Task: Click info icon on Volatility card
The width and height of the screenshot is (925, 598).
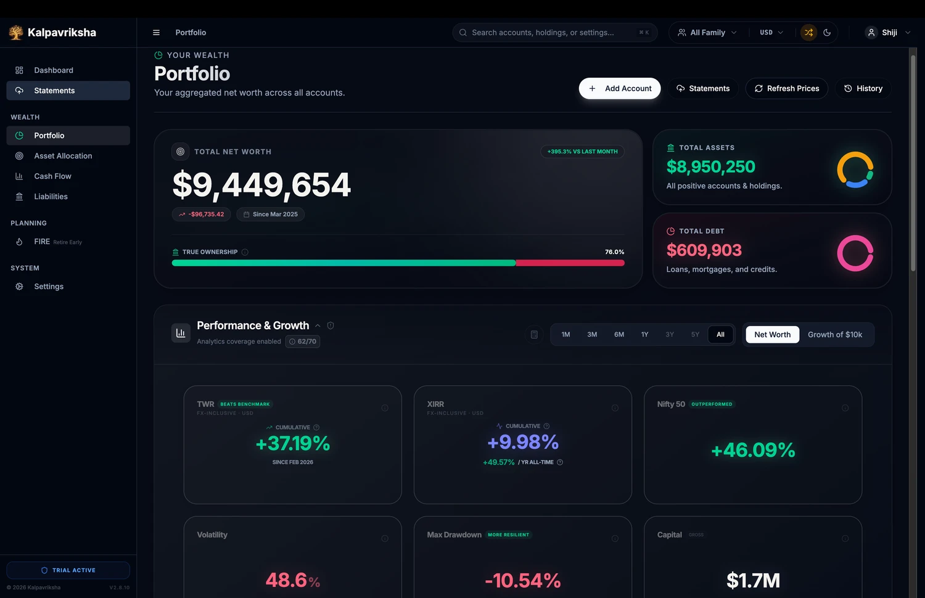Action: 385,539
